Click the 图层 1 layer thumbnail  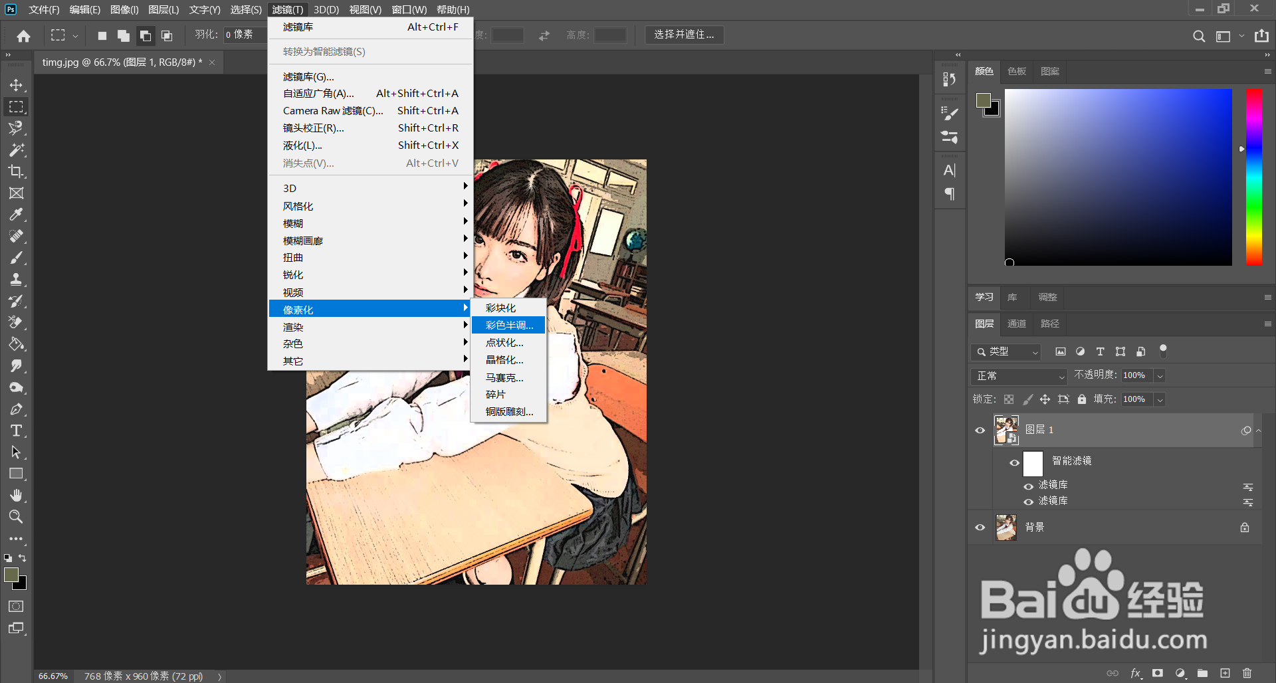tap(1006, 430)
